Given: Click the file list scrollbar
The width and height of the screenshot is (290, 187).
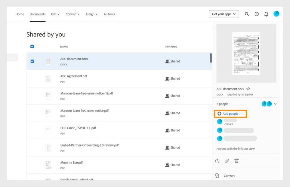Looking at the screenshot, I should pos(211,58).
